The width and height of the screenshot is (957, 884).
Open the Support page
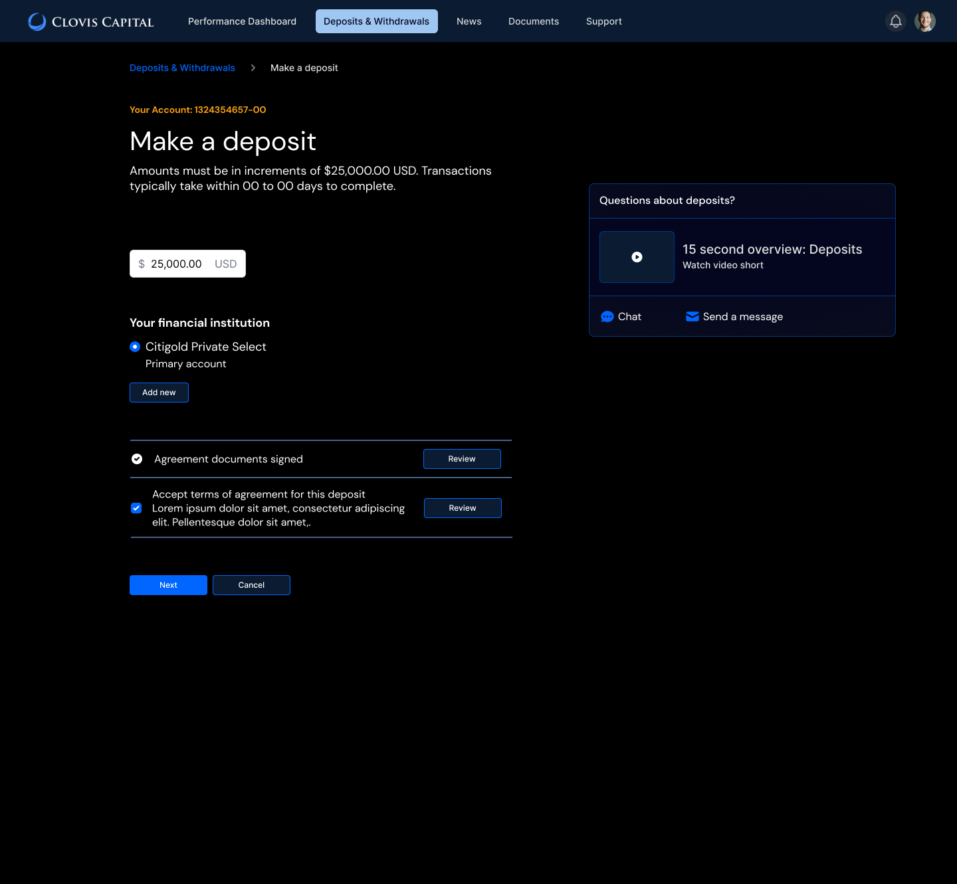(x=603, y=21)
